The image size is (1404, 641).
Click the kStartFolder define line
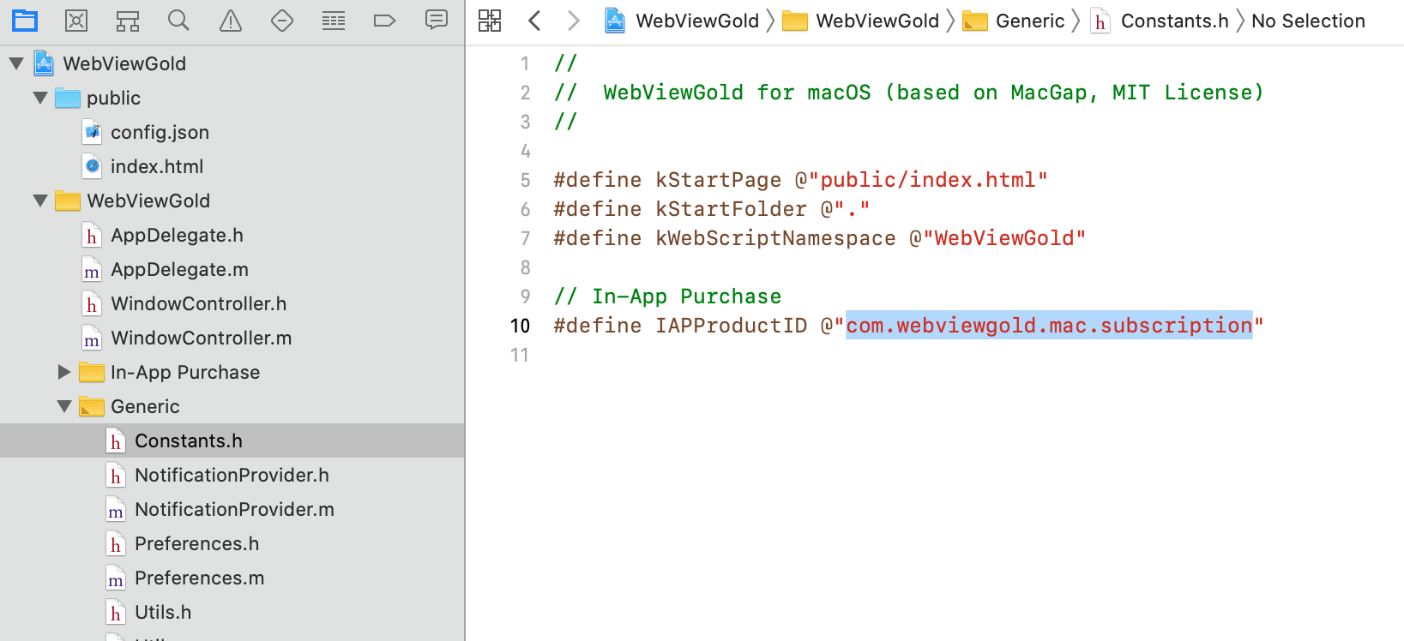711,209
